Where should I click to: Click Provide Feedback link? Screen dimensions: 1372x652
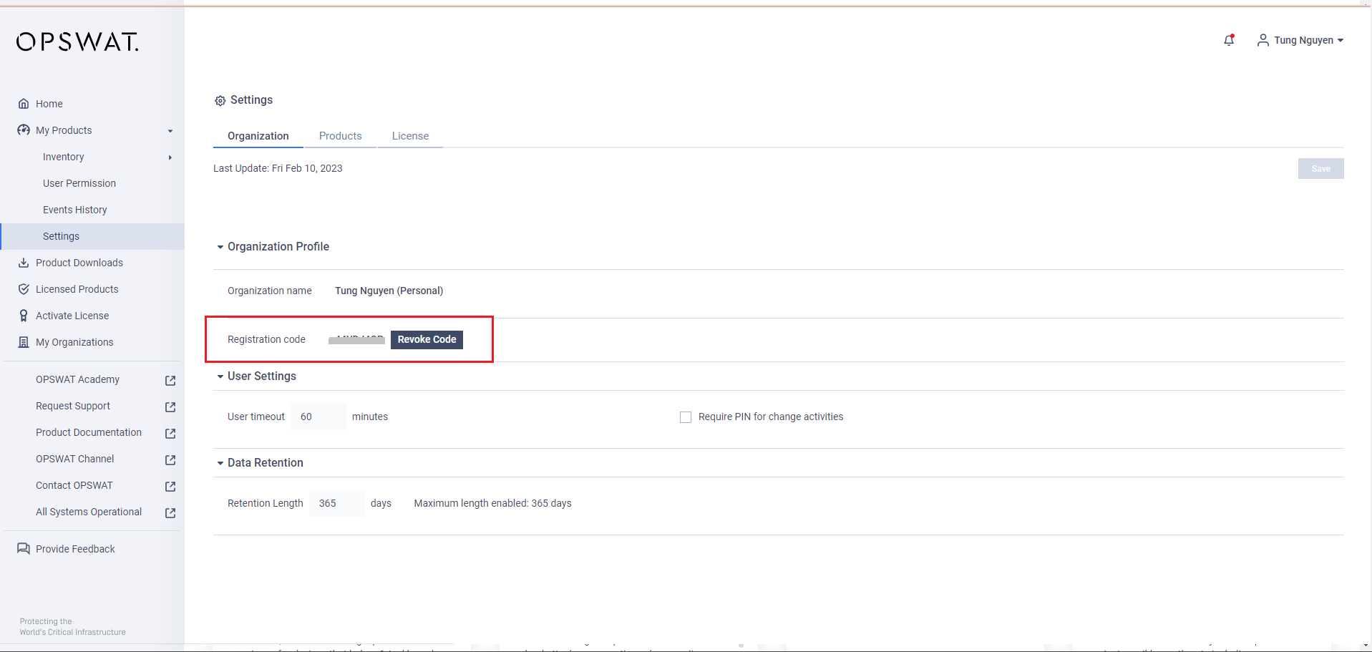click(x=75, y=549)
